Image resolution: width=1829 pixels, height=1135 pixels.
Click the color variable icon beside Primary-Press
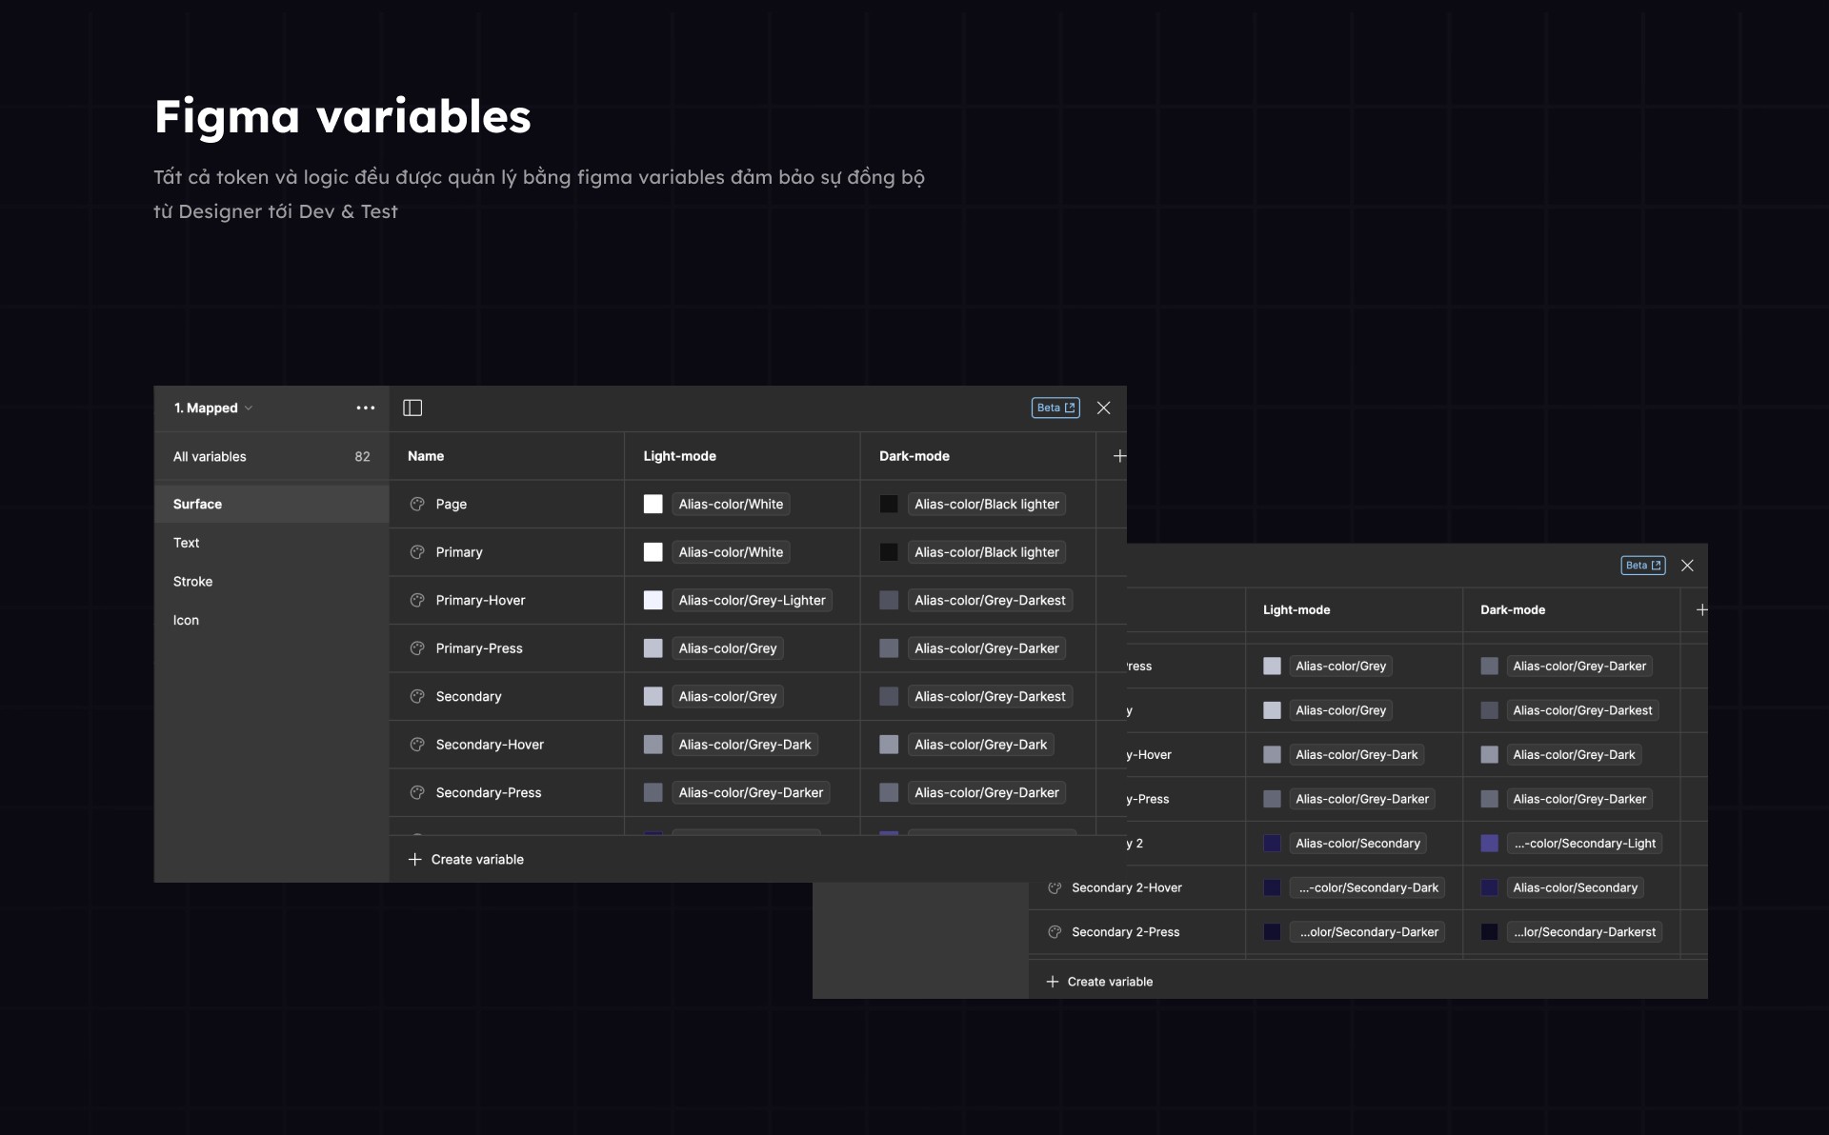(x=417, y=648)
